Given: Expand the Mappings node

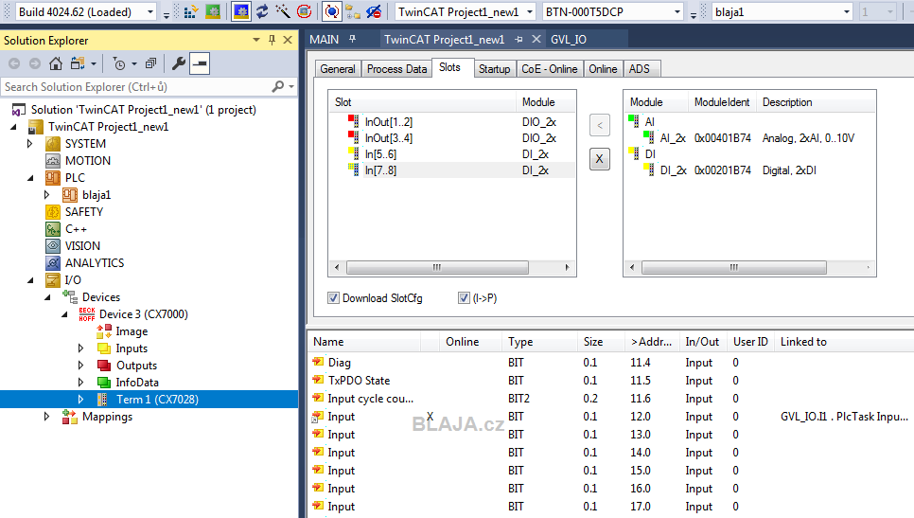Looking at the screenshot, I should pos(46,417).
